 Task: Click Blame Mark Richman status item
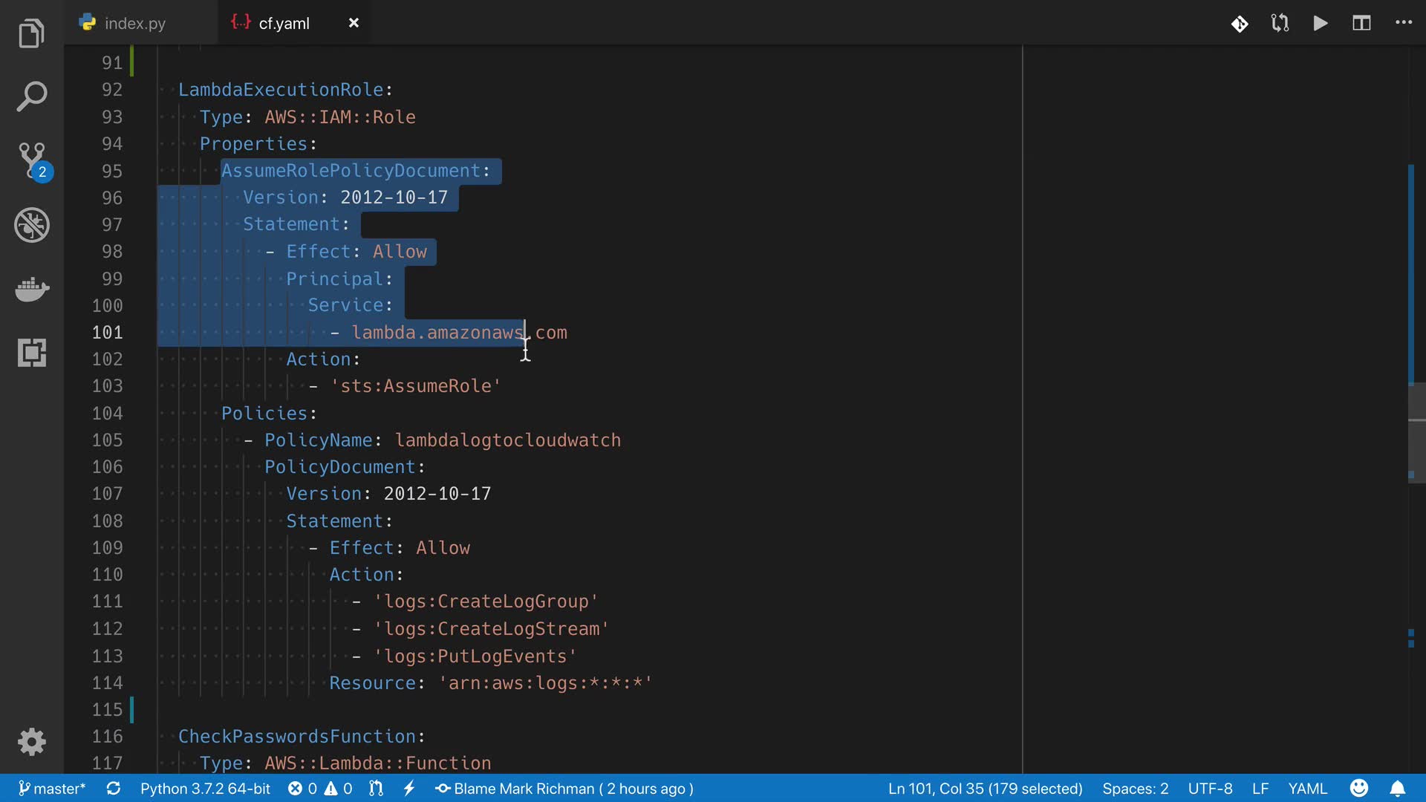coord(564,789)
